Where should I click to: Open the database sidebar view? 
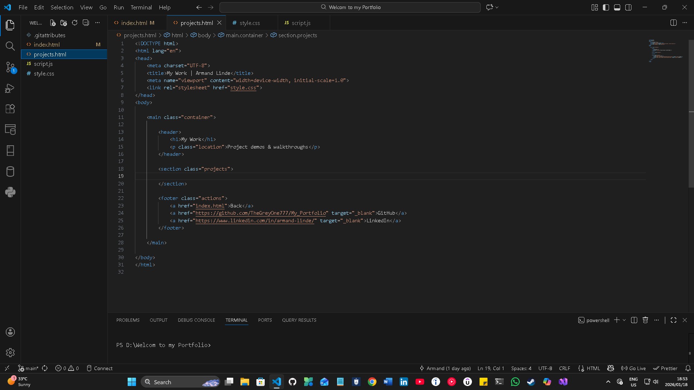[x=10, y=172]
